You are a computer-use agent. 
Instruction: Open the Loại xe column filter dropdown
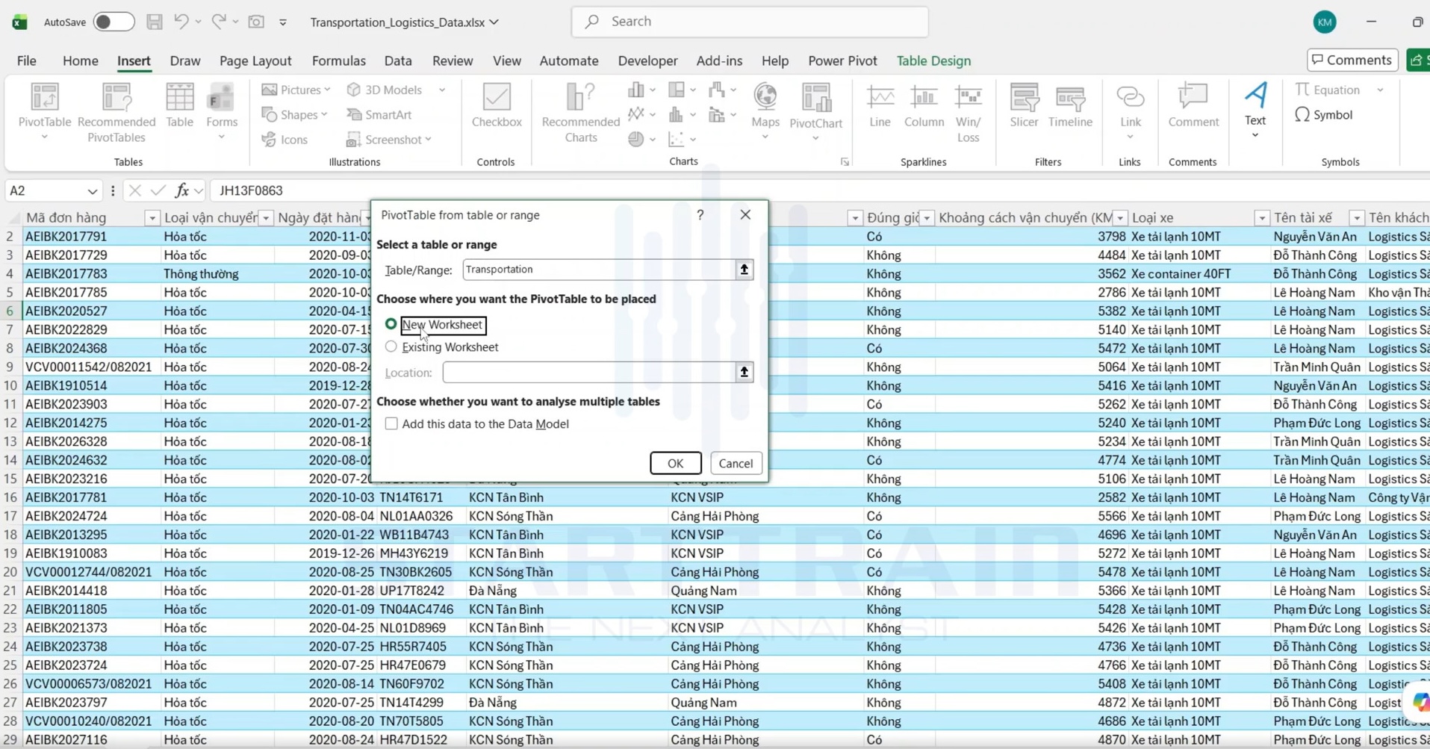click(1261, 218)
